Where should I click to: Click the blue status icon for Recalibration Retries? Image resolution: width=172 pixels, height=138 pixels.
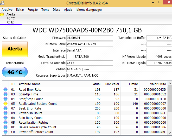pos(5,123)
